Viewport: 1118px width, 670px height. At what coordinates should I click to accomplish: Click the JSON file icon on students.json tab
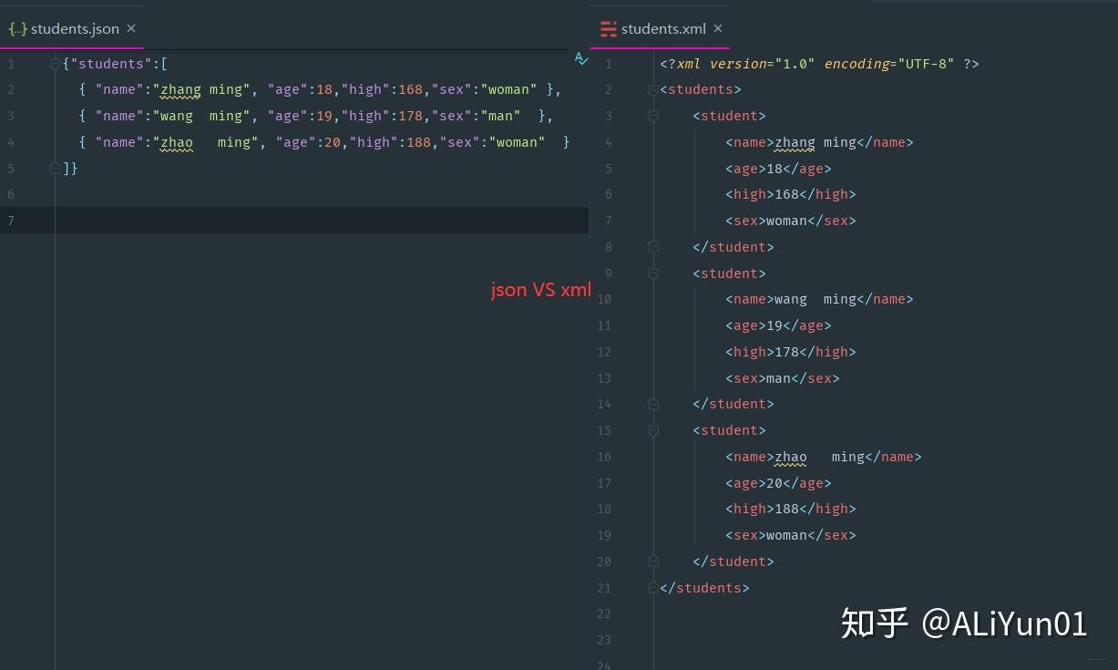[x=18, y=28]
